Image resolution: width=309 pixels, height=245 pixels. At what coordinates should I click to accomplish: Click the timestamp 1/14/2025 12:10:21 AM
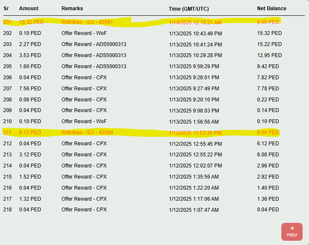click(x=195, y=23)
